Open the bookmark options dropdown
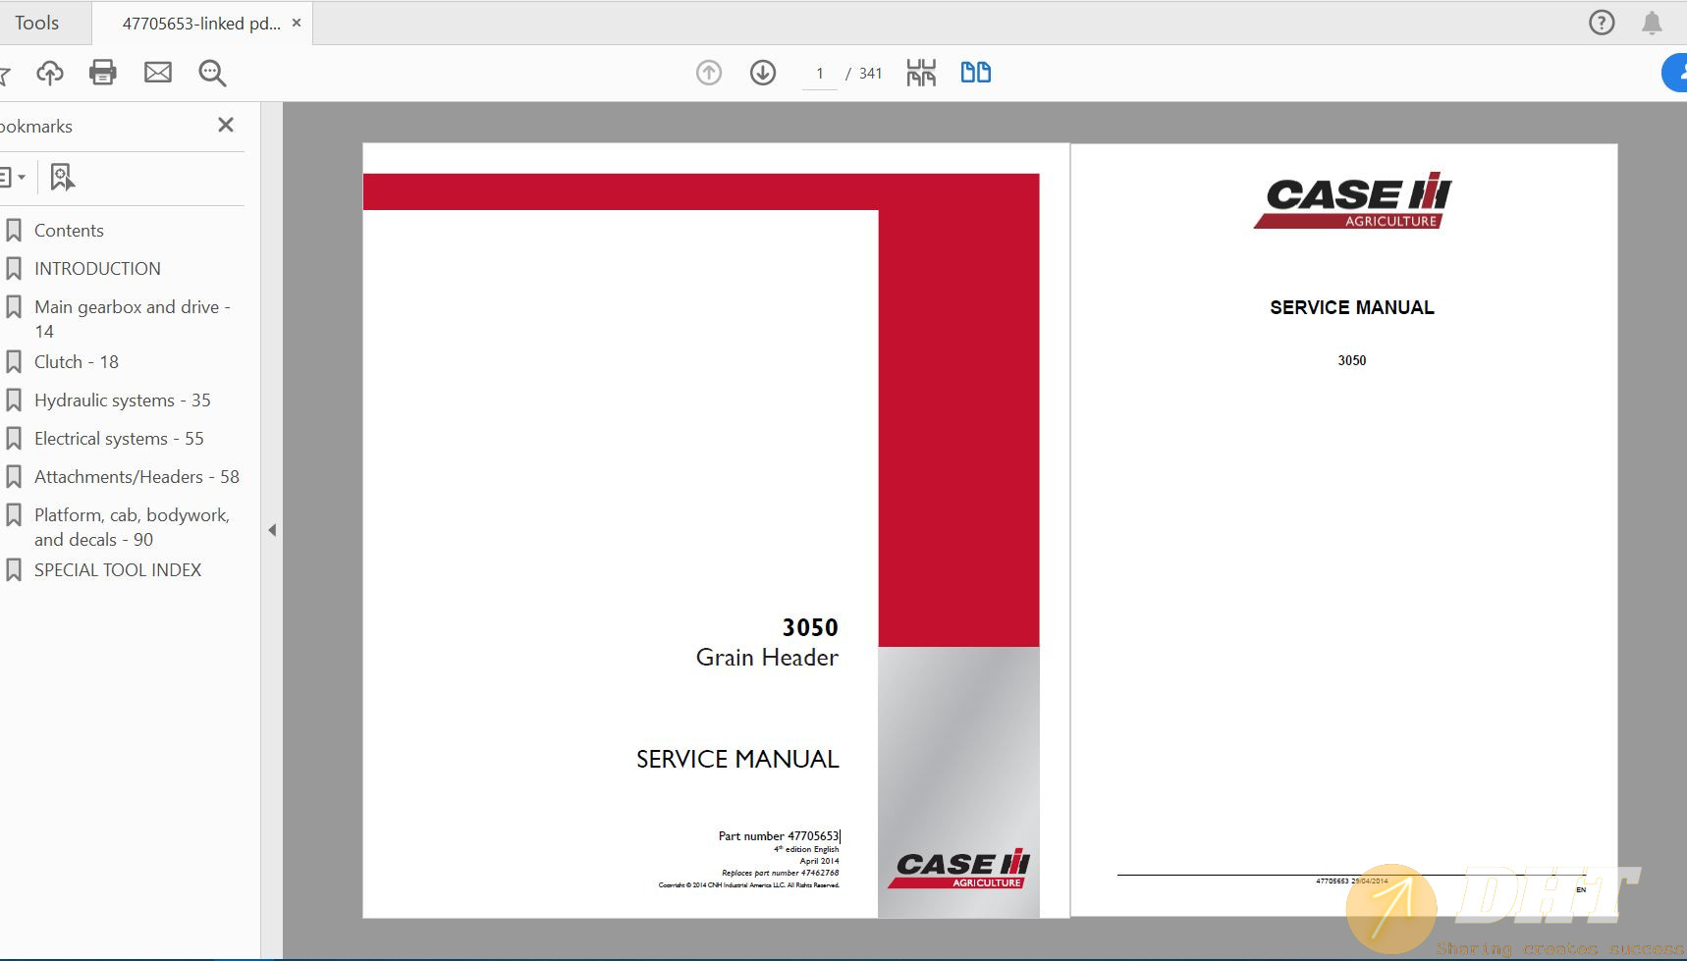Screen dimensions: 1687x961 click(13, 177)
